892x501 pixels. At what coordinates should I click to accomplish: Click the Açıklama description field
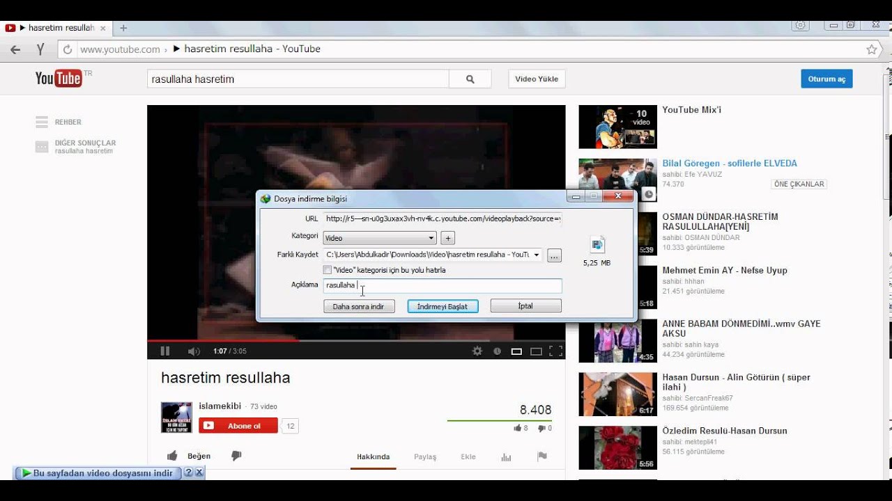(x=443, y=285)
